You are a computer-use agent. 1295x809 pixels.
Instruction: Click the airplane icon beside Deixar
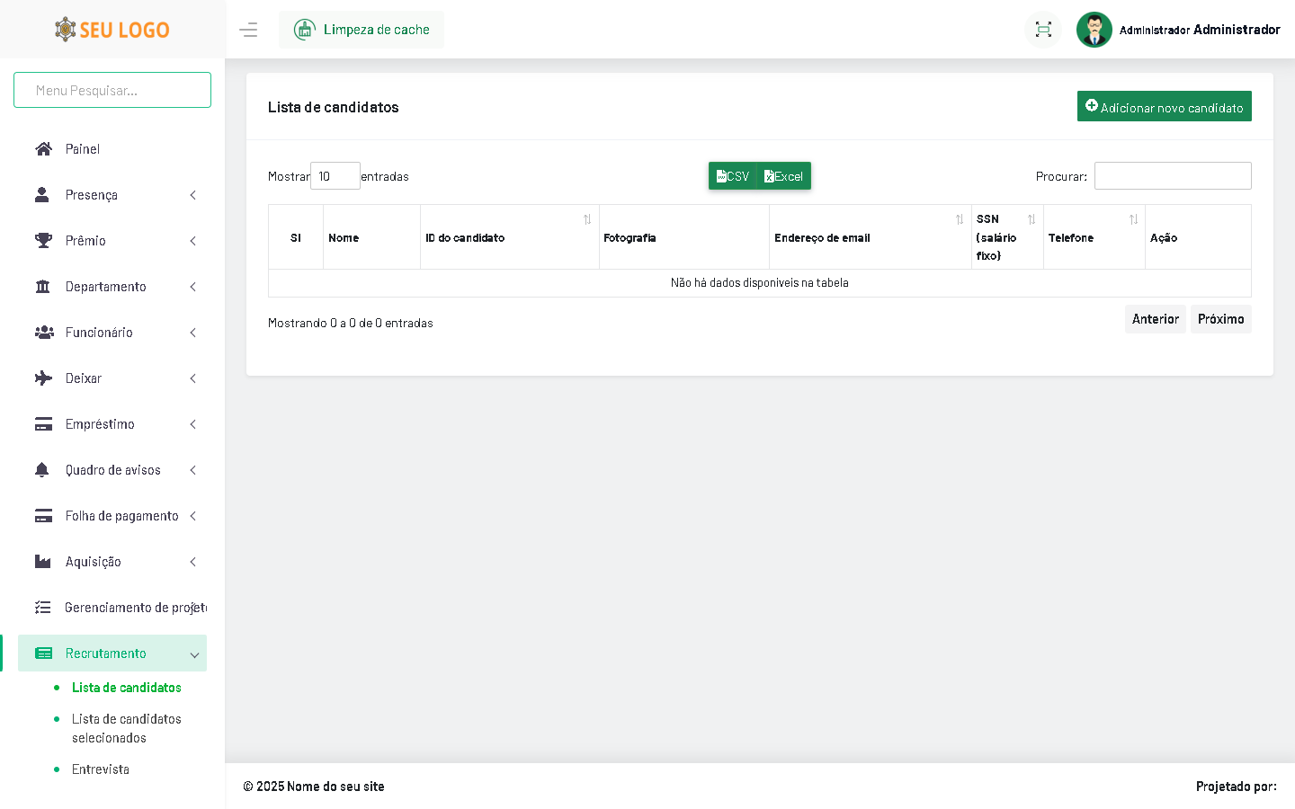[43, 378]
